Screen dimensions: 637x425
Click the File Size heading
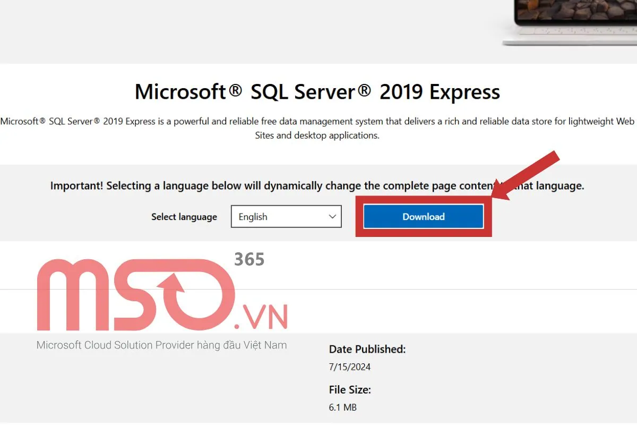pos(349,389)
